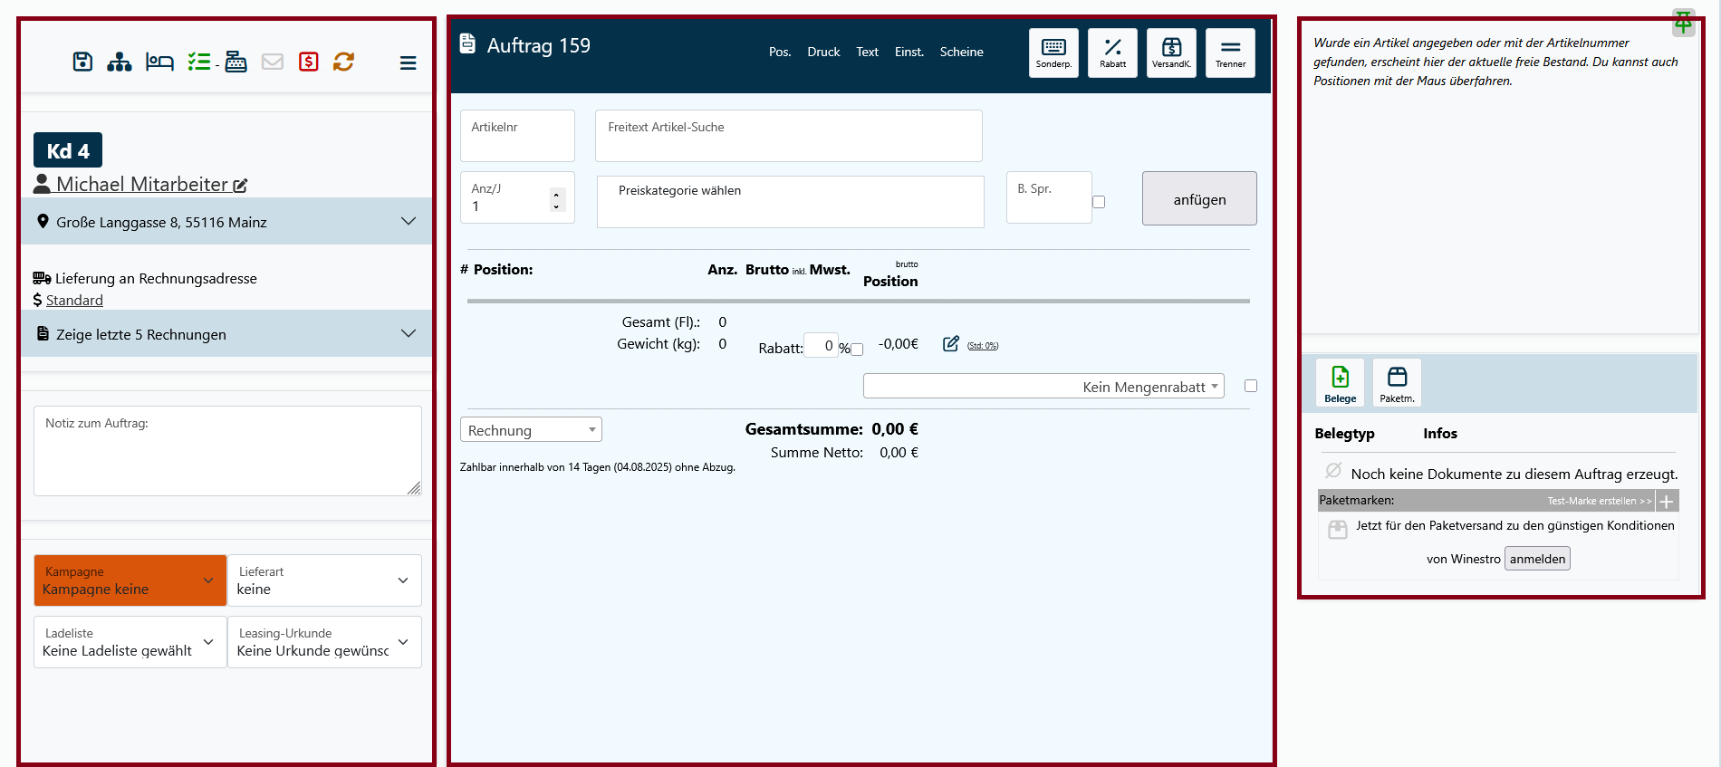Open the organization hierarchy icon
The width and height of the screenshot is (1721, 767).
pos(120,62)
